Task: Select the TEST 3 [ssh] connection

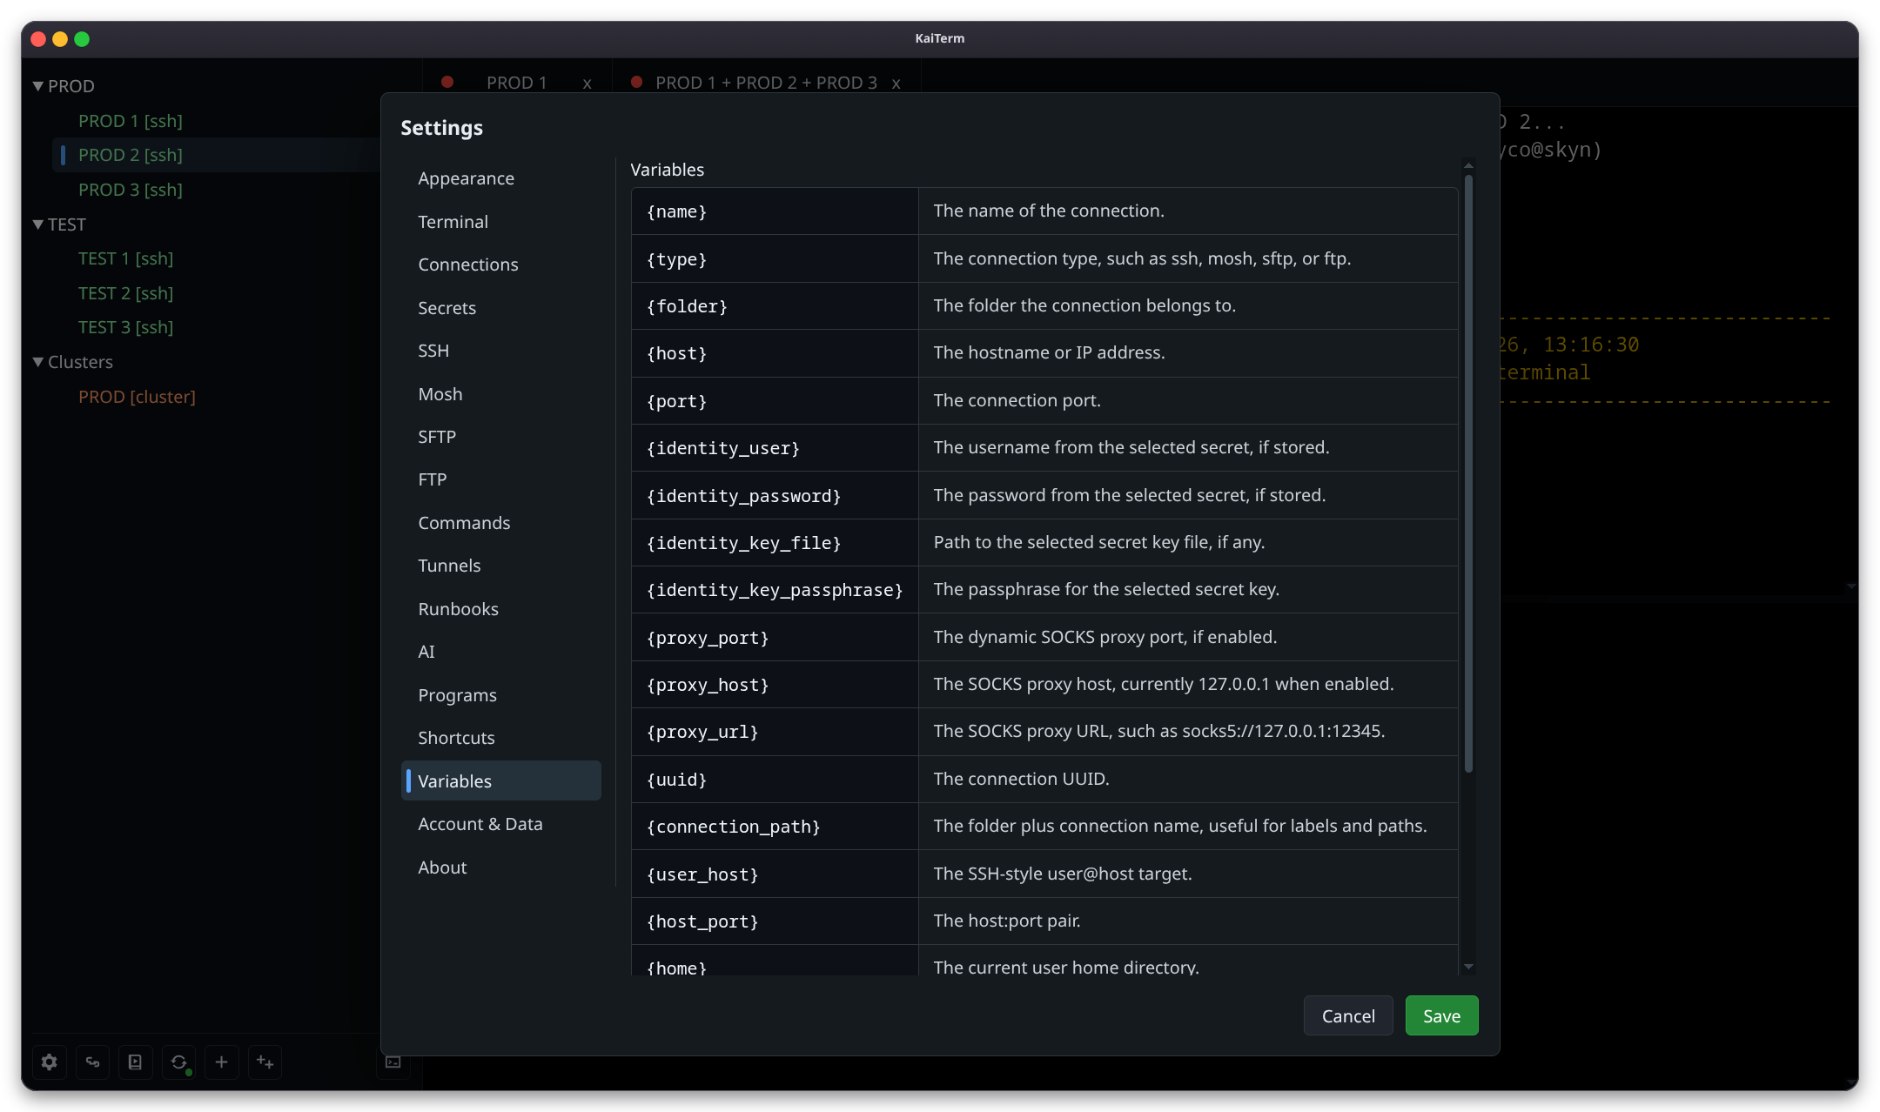Action: click(126, 327)
